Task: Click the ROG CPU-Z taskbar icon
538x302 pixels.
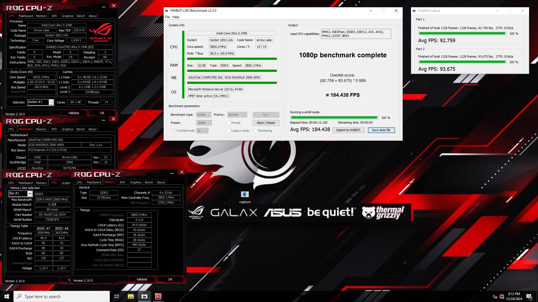Action: coord(158,296)
